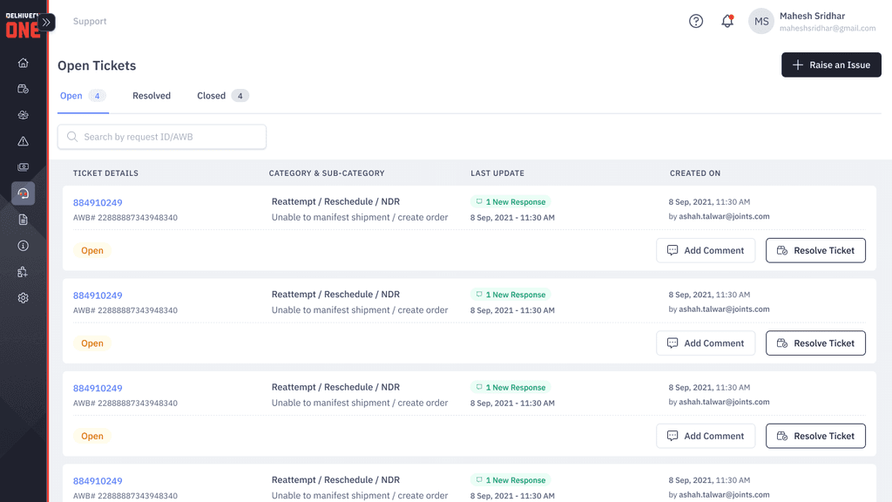
Task: Add Comment on the second ticket
Action: click(706, 343)
